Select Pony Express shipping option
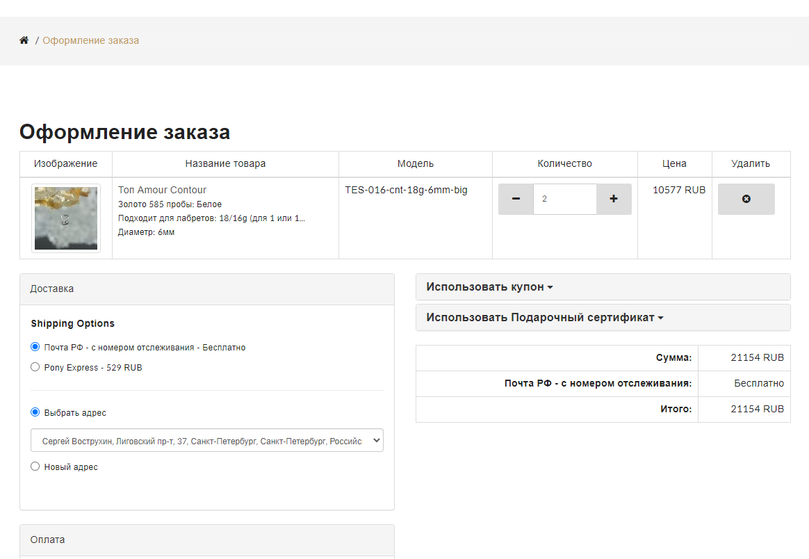Image resolution: width=809 pixels, height=559 pixels. point(35,367)
